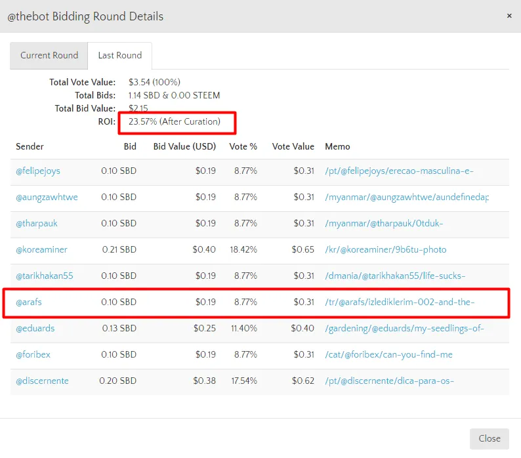Go to @eduards sender profile
Image resolution: width=521 pixels, height=458 pixels.
click(35, 328)
